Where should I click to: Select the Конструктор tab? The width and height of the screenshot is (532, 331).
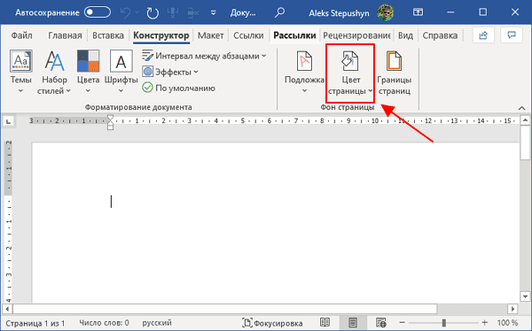click(161, 35)
